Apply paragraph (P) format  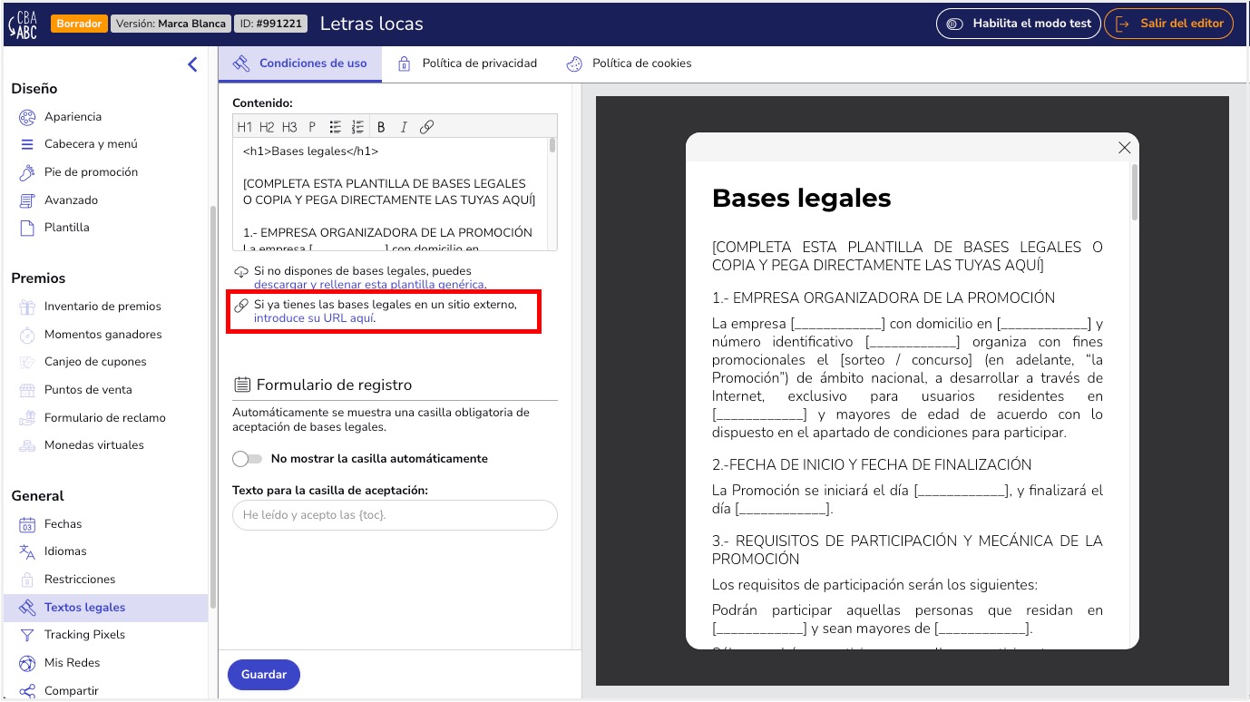[x=312, y=127]
